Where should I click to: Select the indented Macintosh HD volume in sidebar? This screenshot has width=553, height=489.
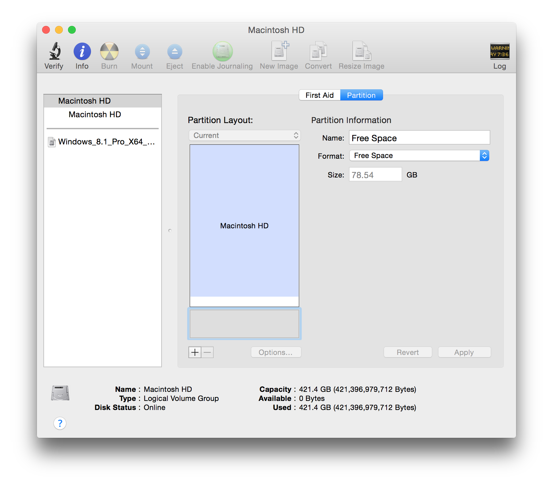click(x=103, y=115)
